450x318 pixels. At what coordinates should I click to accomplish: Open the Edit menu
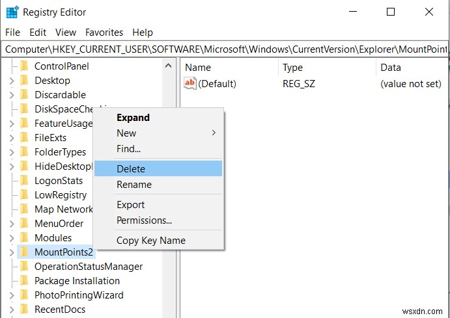point(38,33)
